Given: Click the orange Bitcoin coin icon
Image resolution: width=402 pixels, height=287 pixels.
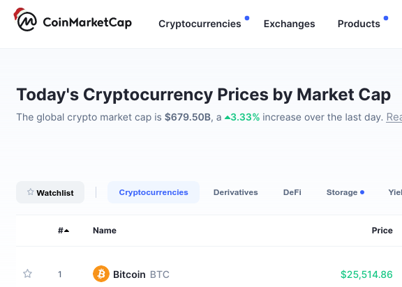Looking at the screenshot, I should pos(101,274).
